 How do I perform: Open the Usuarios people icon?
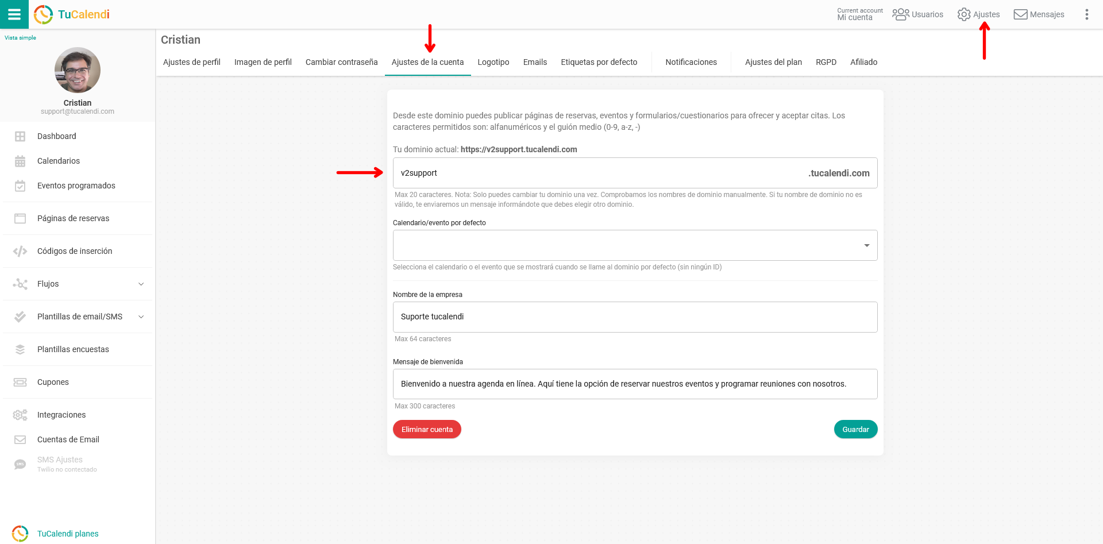coord(900,14)
